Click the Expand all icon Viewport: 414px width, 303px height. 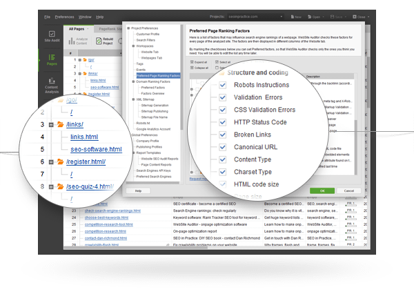pyautogui.click(x=192, y=62)
